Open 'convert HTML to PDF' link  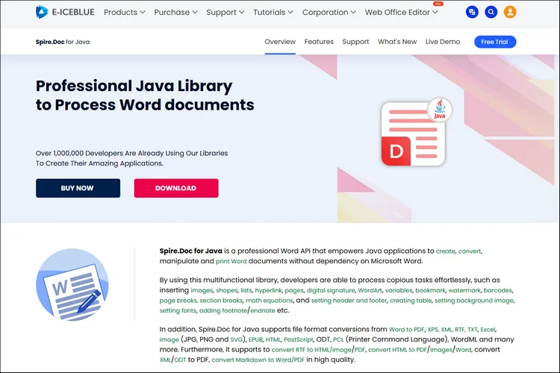pos(397,350)
